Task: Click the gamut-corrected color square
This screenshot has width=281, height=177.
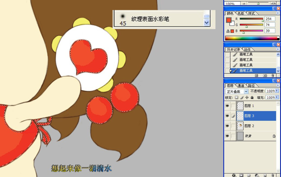Action: [x=232, y=31]
